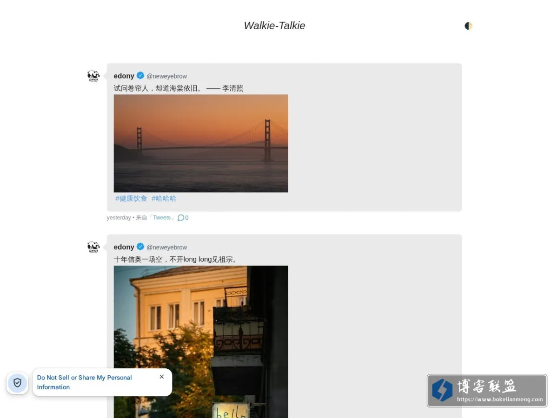The image size is (558, 418).
Task: Click the yesterday timestamp under the first post
Action: (x=119, y=217)
